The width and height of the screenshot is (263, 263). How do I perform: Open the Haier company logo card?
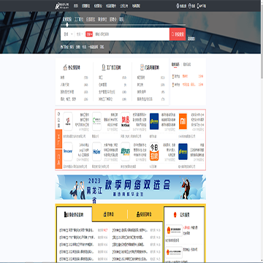pyautogui.click(x=96, y=151)
